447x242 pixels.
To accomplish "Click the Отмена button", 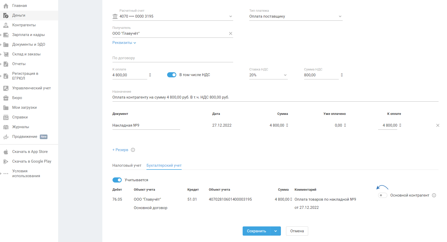I will tap(297, 231).
